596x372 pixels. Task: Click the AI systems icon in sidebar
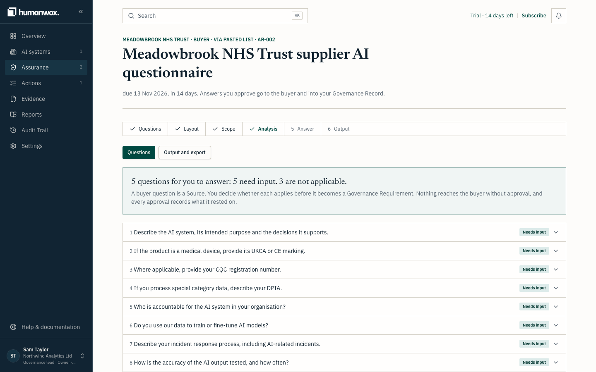13,52
